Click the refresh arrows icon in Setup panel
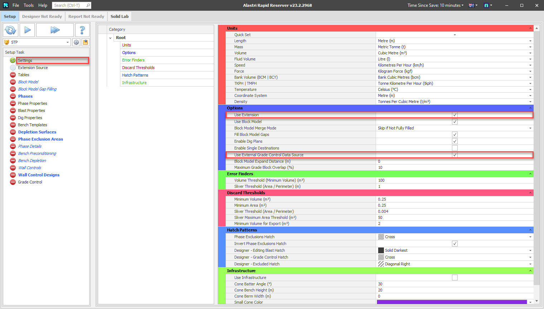 pos(11,30)
